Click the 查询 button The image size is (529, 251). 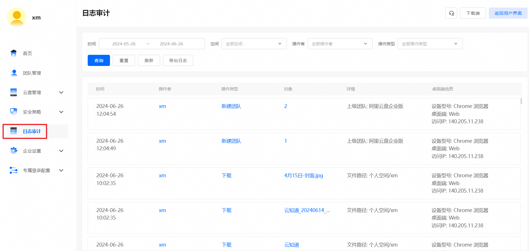99,60
